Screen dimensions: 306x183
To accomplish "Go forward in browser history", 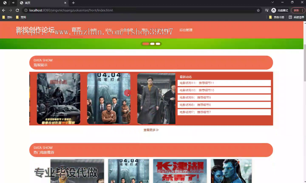I will (10, 10).
